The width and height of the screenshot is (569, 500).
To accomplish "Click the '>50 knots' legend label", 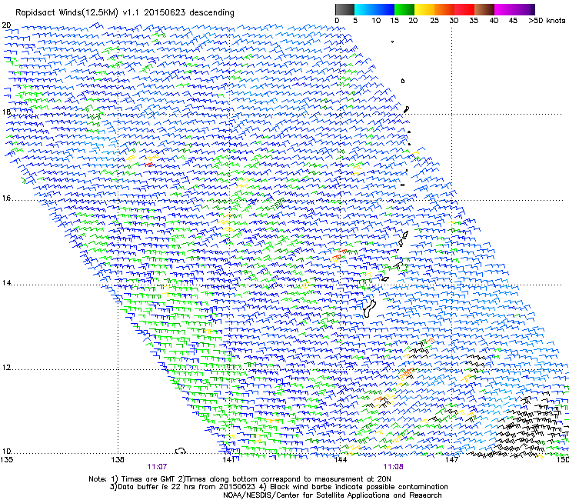I will (x=547, y=21).
